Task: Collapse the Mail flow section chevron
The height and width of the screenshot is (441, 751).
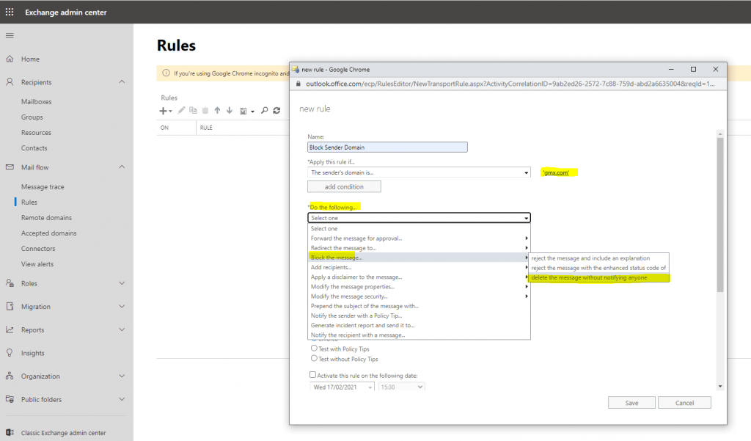Action: 122,167
